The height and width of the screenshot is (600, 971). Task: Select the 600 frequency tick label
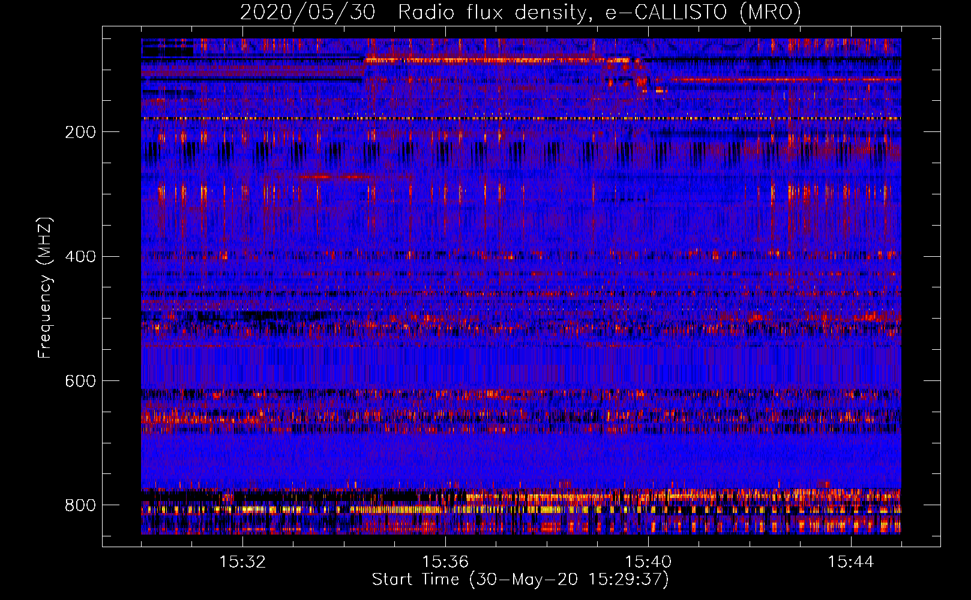pyautogui.click(x=80, y=382)
